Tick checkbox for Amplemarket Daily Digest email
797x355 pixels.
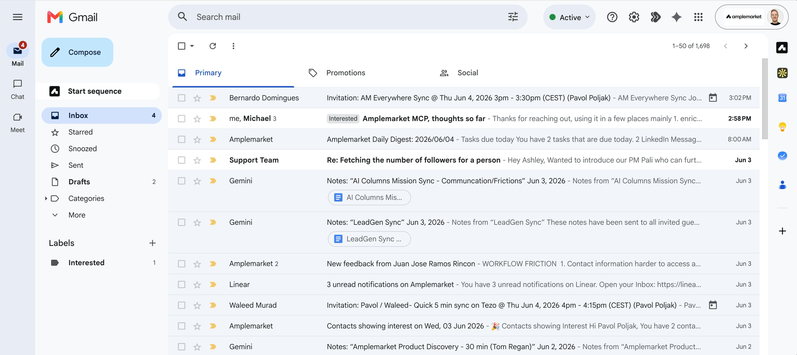click(181, 139)
